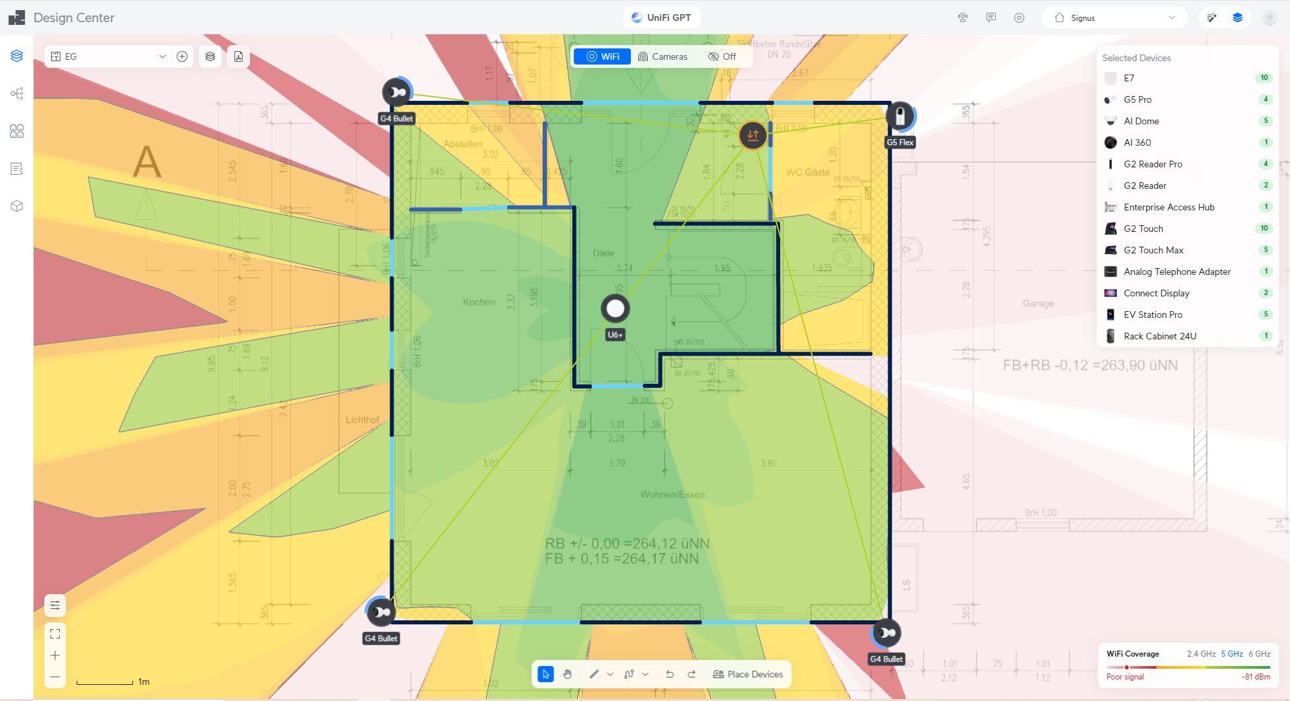The height and width of the screenshot is (701, 1290).
Task: Click the -81 dBm signal value
Action: pos(1256,677)
